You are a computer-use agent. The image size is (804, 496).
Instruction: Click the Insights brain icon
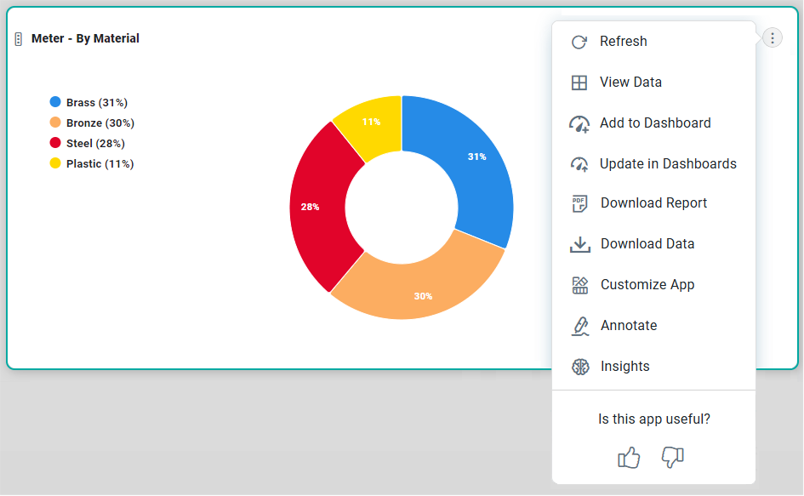(579, 367)
